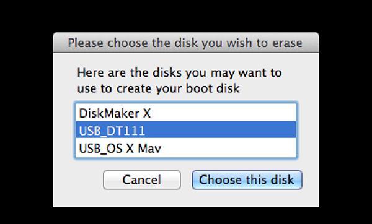Highlight the DiskMaker X volume row
This screenshot has height=224, width=372.
186,113
